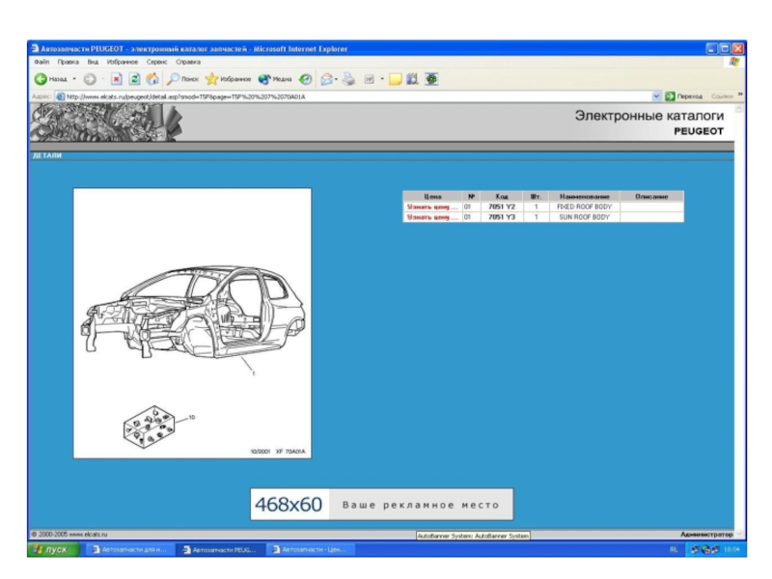Click the RL language indicator in tray
Viewport: 772px width, 579px height.
point(674,549)
